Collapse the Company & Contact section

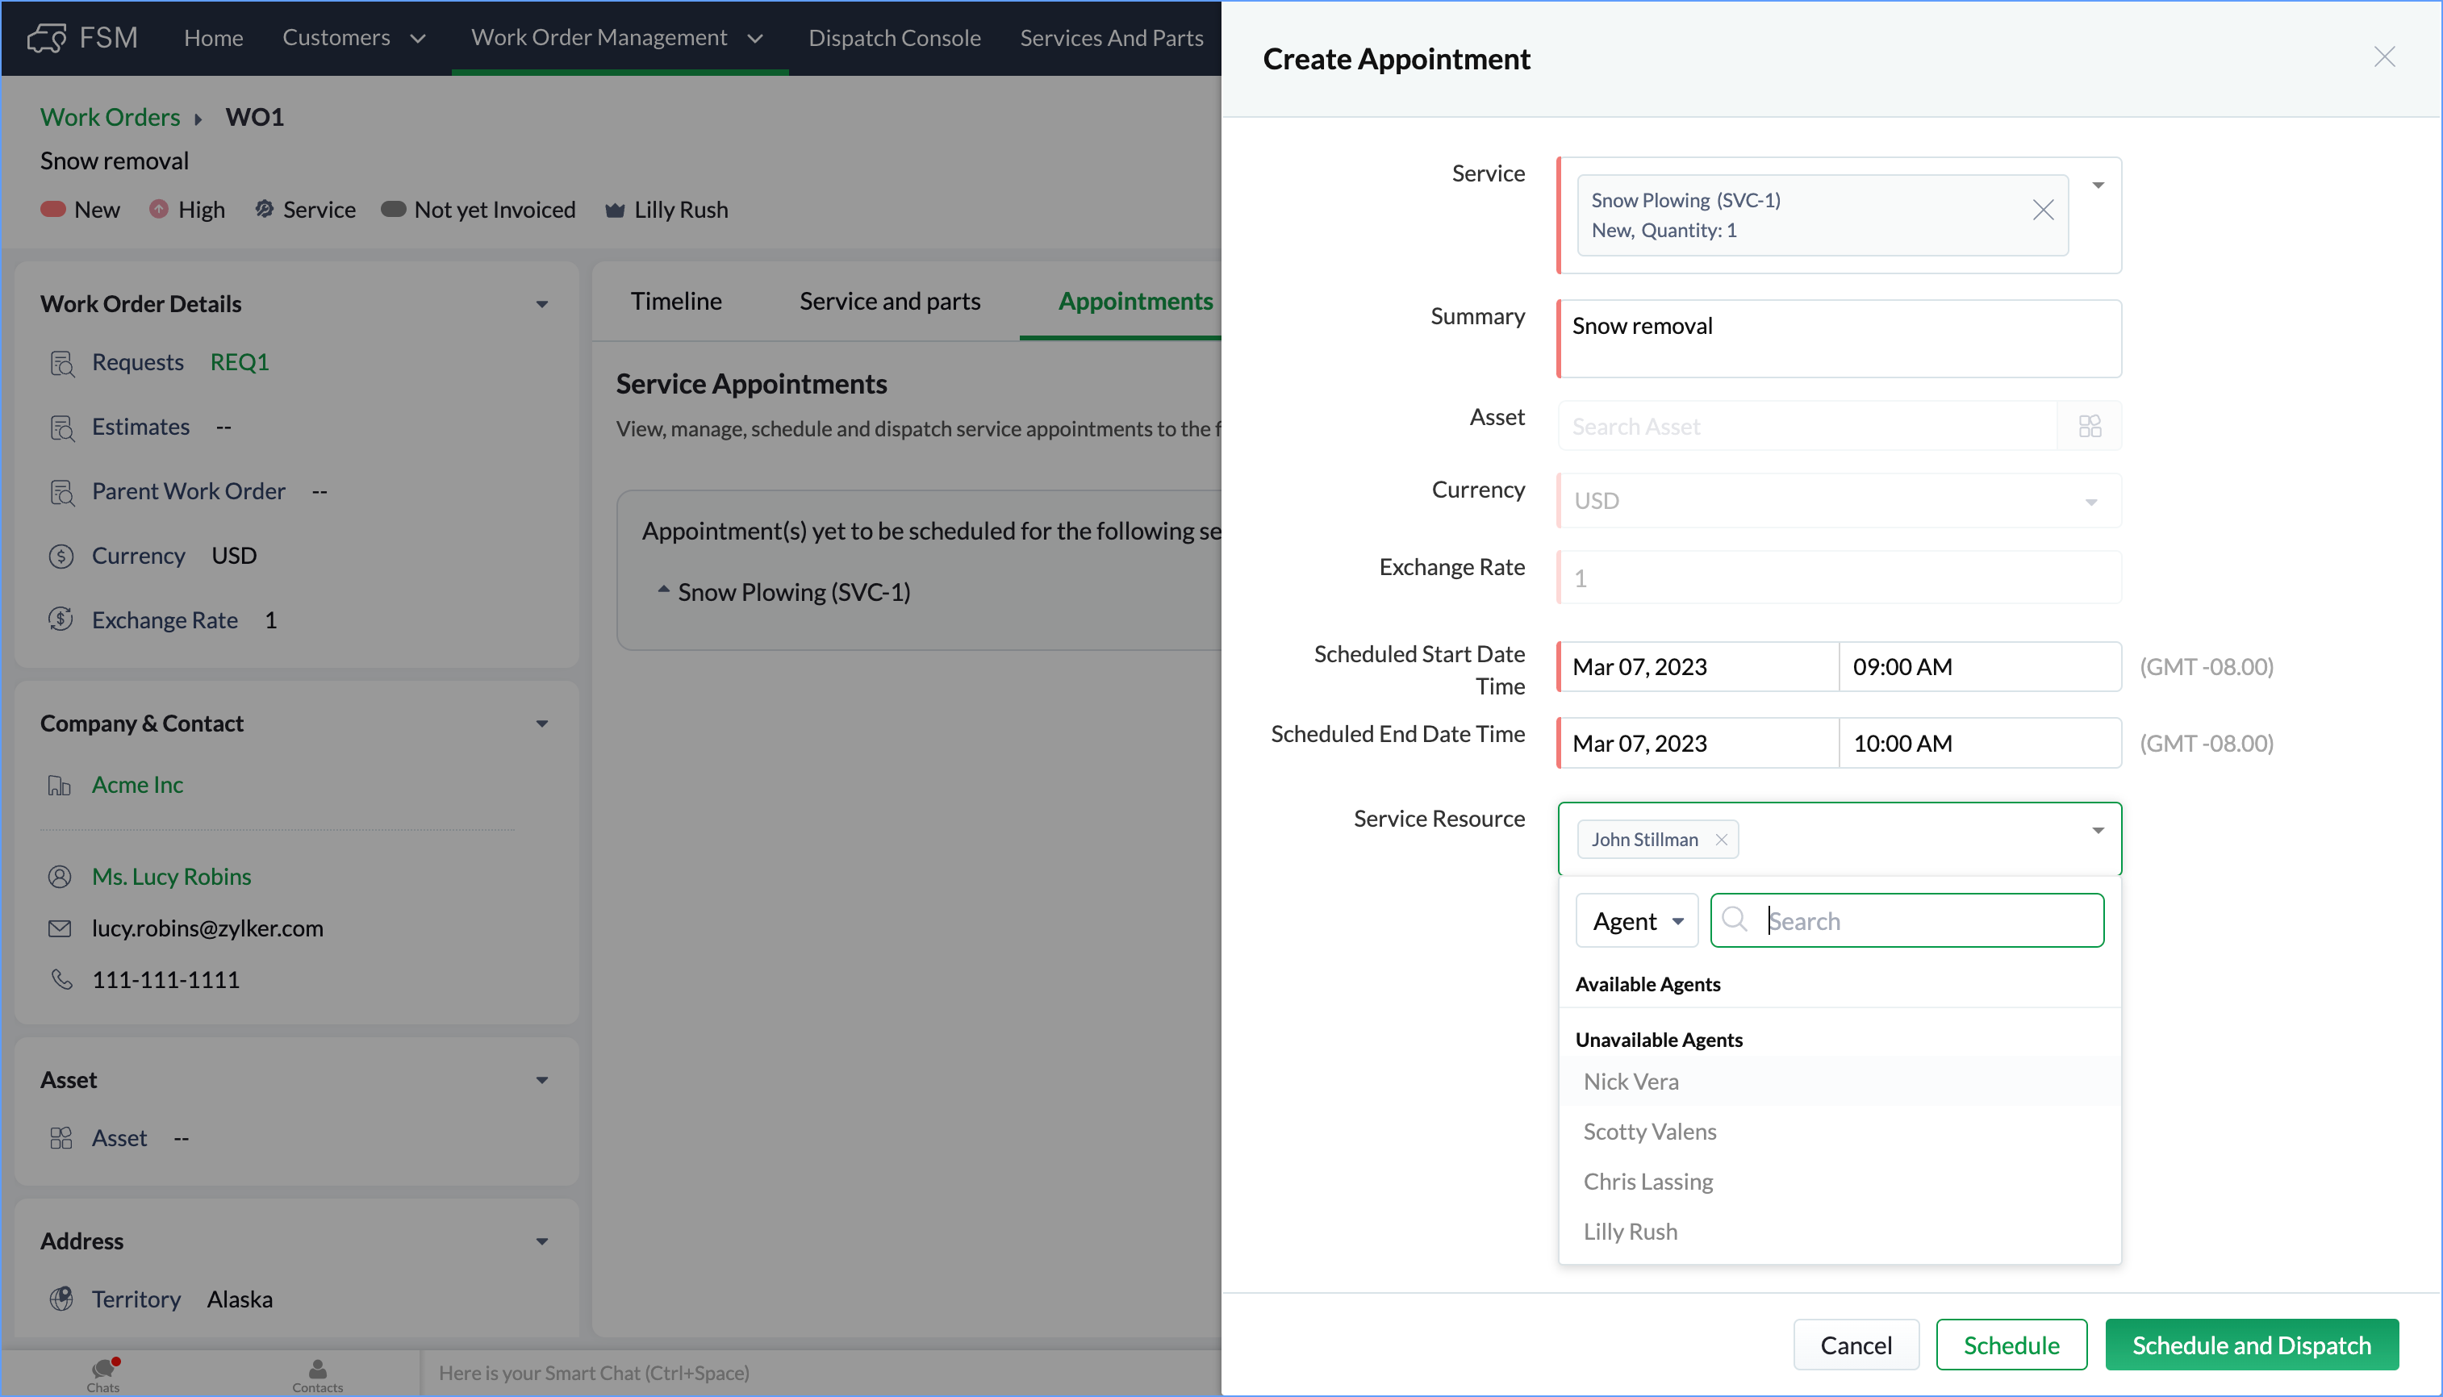click(x=542, y=724)
